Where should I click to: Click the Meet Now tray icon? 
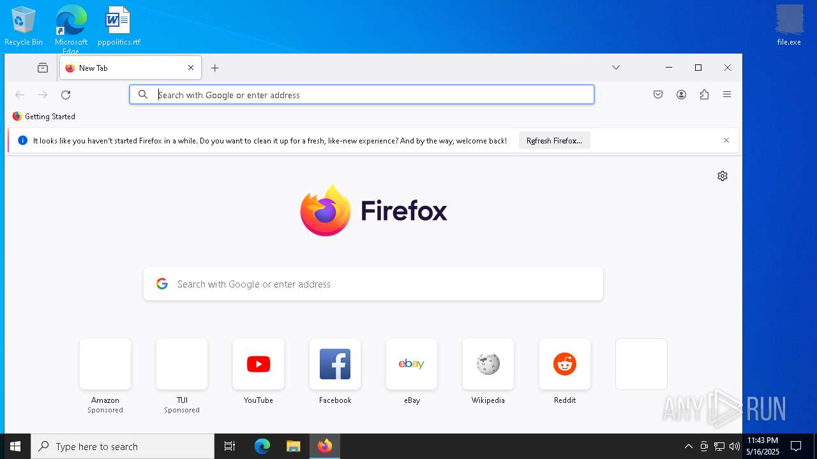(x=704, y=446)
